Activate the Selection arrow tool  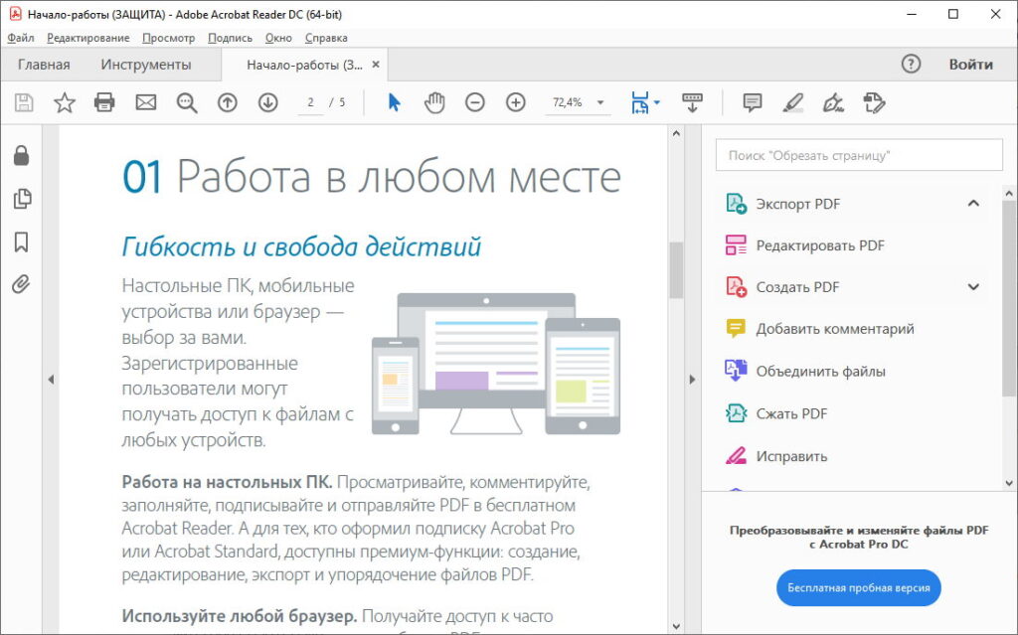coord(394,102)
